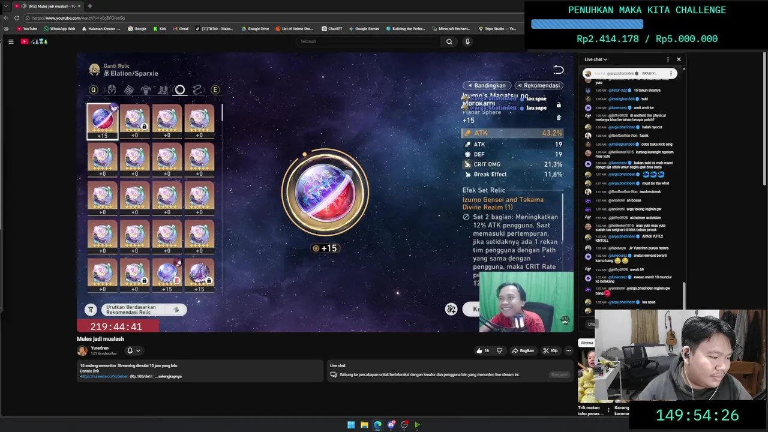Open live chat three-dot options menu
768x432 pixels.
(668, 59)
